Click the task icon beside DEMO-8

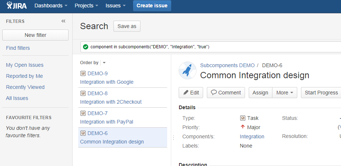(83, 93)
